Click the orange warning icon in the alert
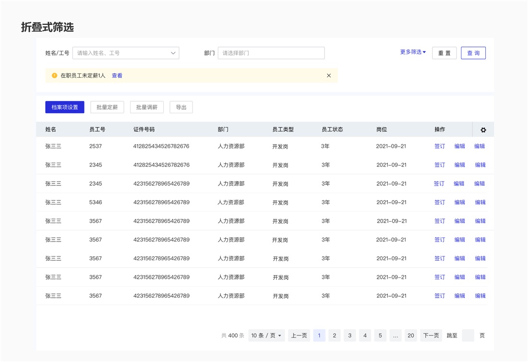Image resolution: width=528 pixels, height=362 pixels. click(x=54, y=75)
